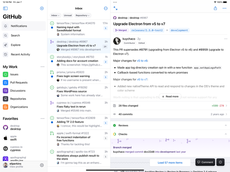230x172 pixels.
Task: Open Organizations in My Work
Action: click(x=24, y=107)
